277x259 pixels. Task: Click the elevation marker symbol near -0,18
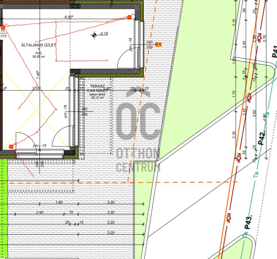click(94, 35)
